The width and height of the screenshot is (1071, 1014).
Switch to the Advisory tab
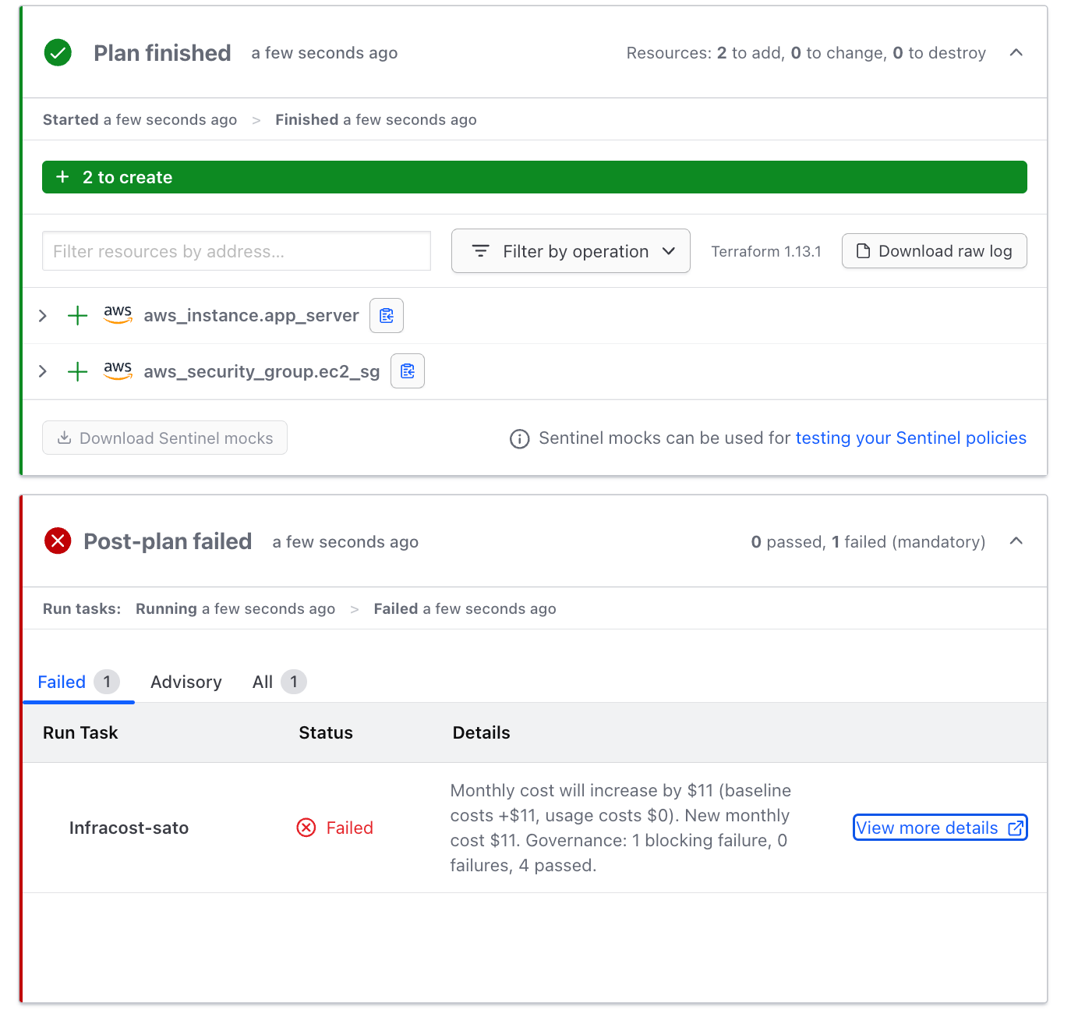pos(186,682)
